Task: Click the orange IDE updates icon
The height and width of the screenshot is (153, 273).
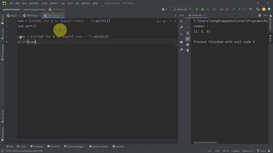Action: click(x=264, y=9)
